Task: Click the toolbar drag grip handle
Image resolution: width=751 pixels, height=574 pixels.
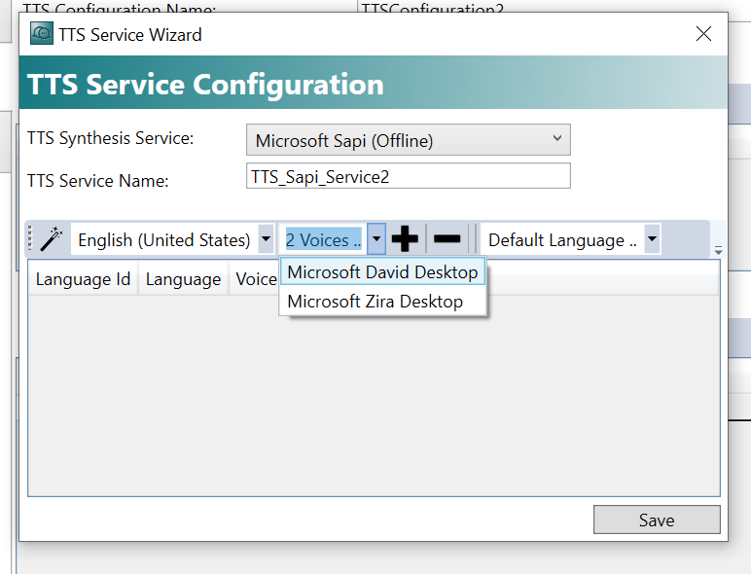Action: pos(30,238)
